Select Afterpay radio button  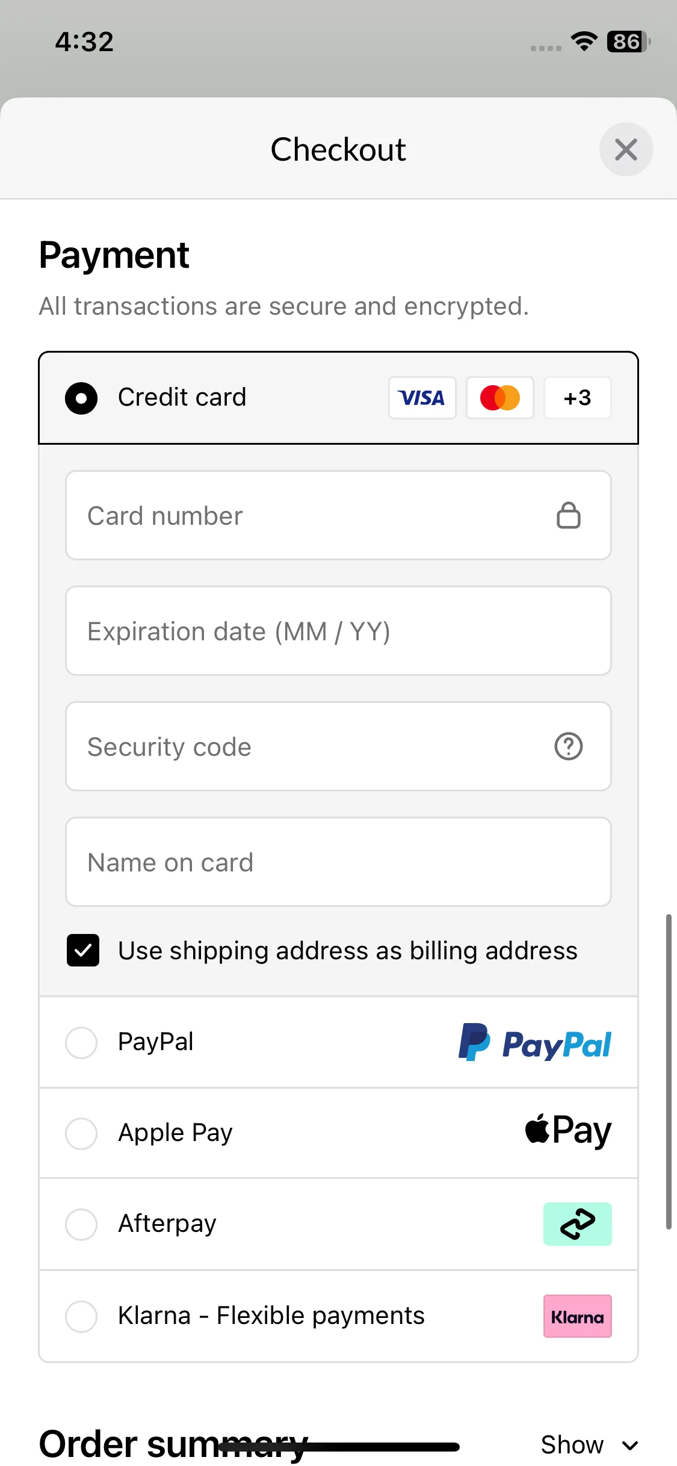(81, 1224)
